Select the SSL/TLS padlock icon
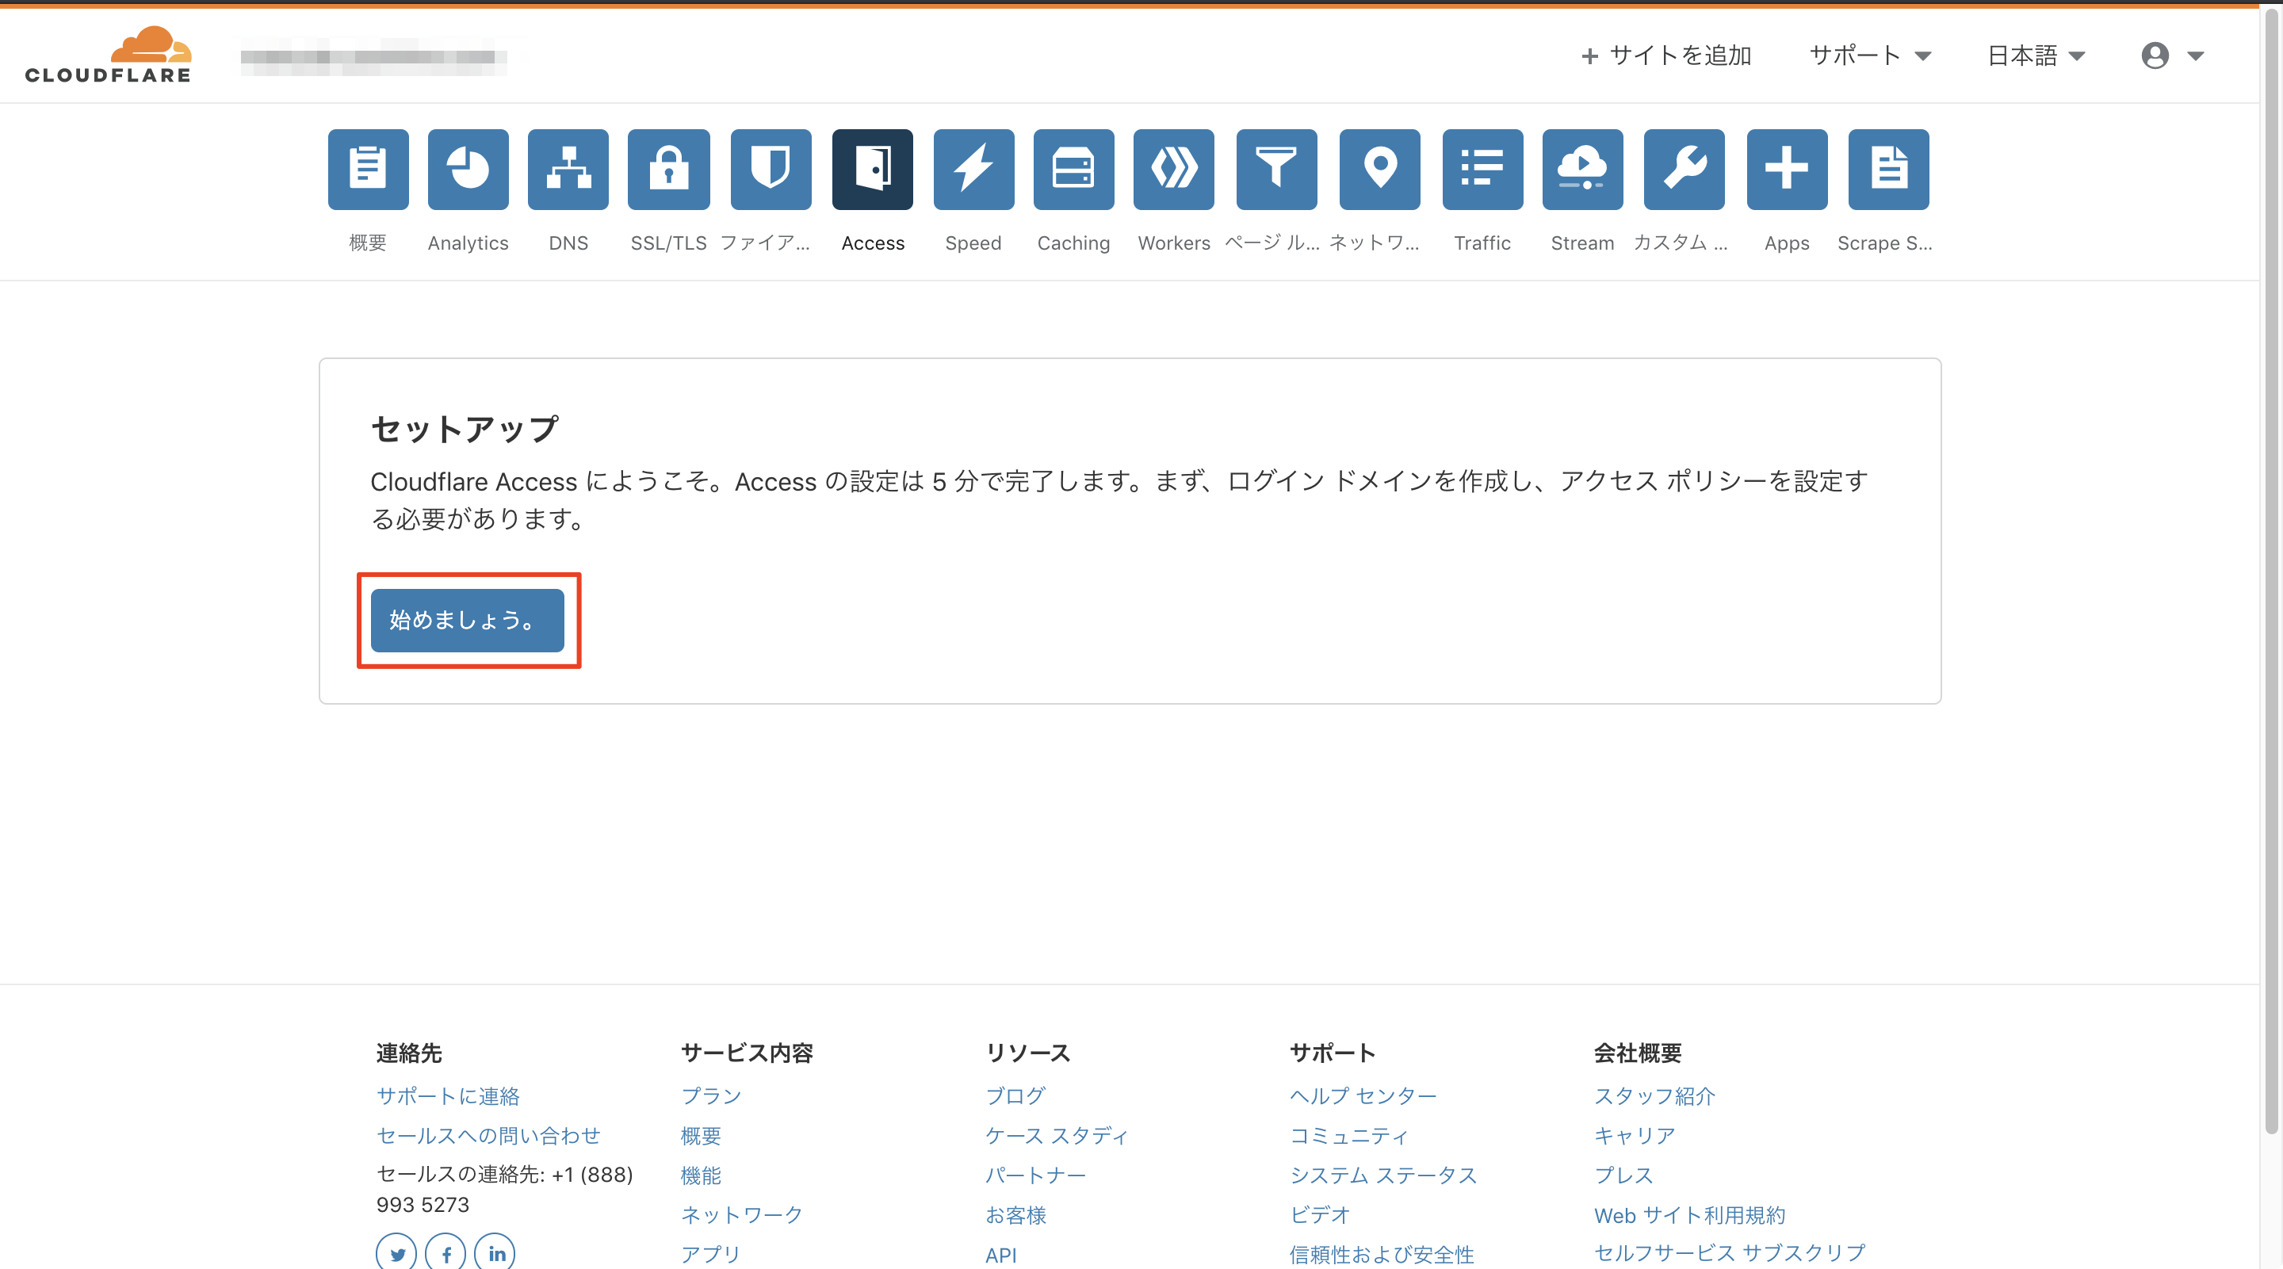 click(668, 170)
